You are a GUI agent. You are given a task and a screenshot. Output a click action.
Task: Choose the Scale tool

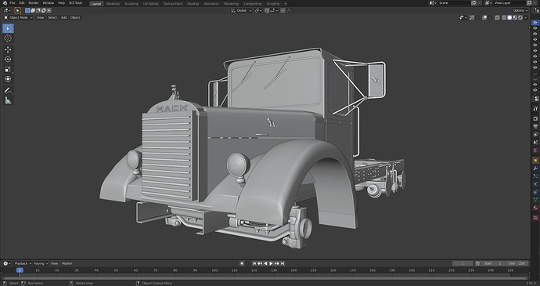(x=8, y=69)
